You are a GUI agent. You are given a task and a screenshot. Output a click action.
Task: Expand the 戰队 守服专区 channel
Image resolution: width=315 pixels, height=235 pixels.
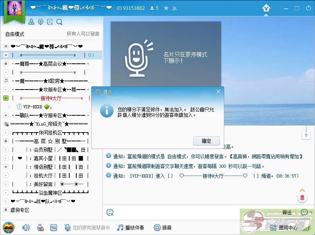click(6, 115)
